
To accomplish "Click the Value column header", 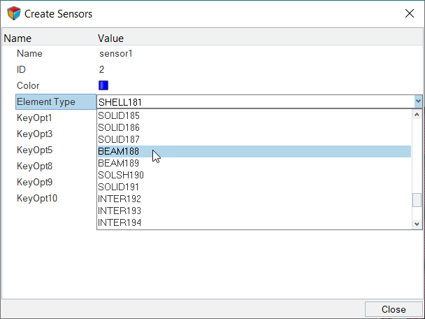I will (x=110, y=38).
